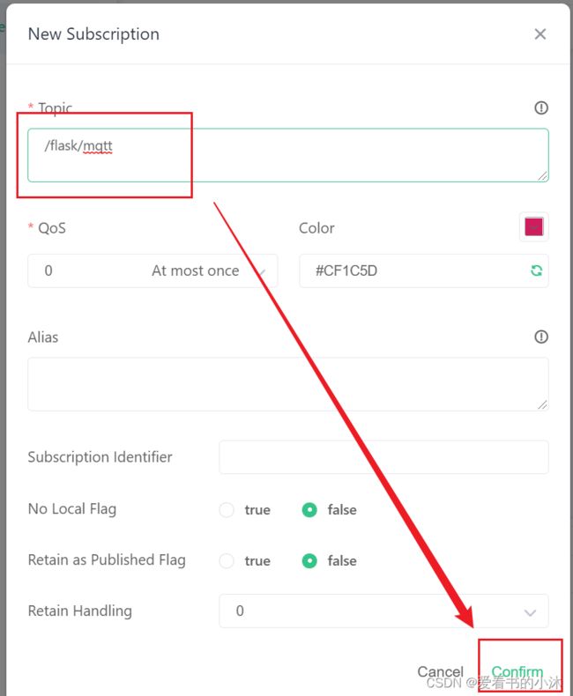
Task: Set Retain as Published Flag to false
Action: tap(309, 560)
